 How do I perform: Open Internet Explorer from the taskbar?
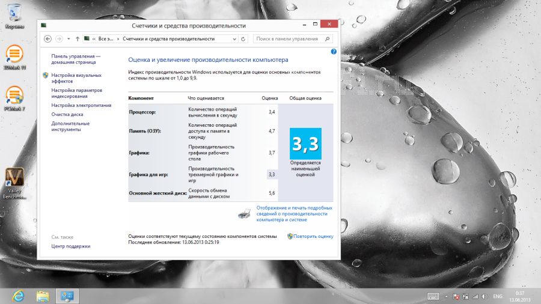[18, 296]
